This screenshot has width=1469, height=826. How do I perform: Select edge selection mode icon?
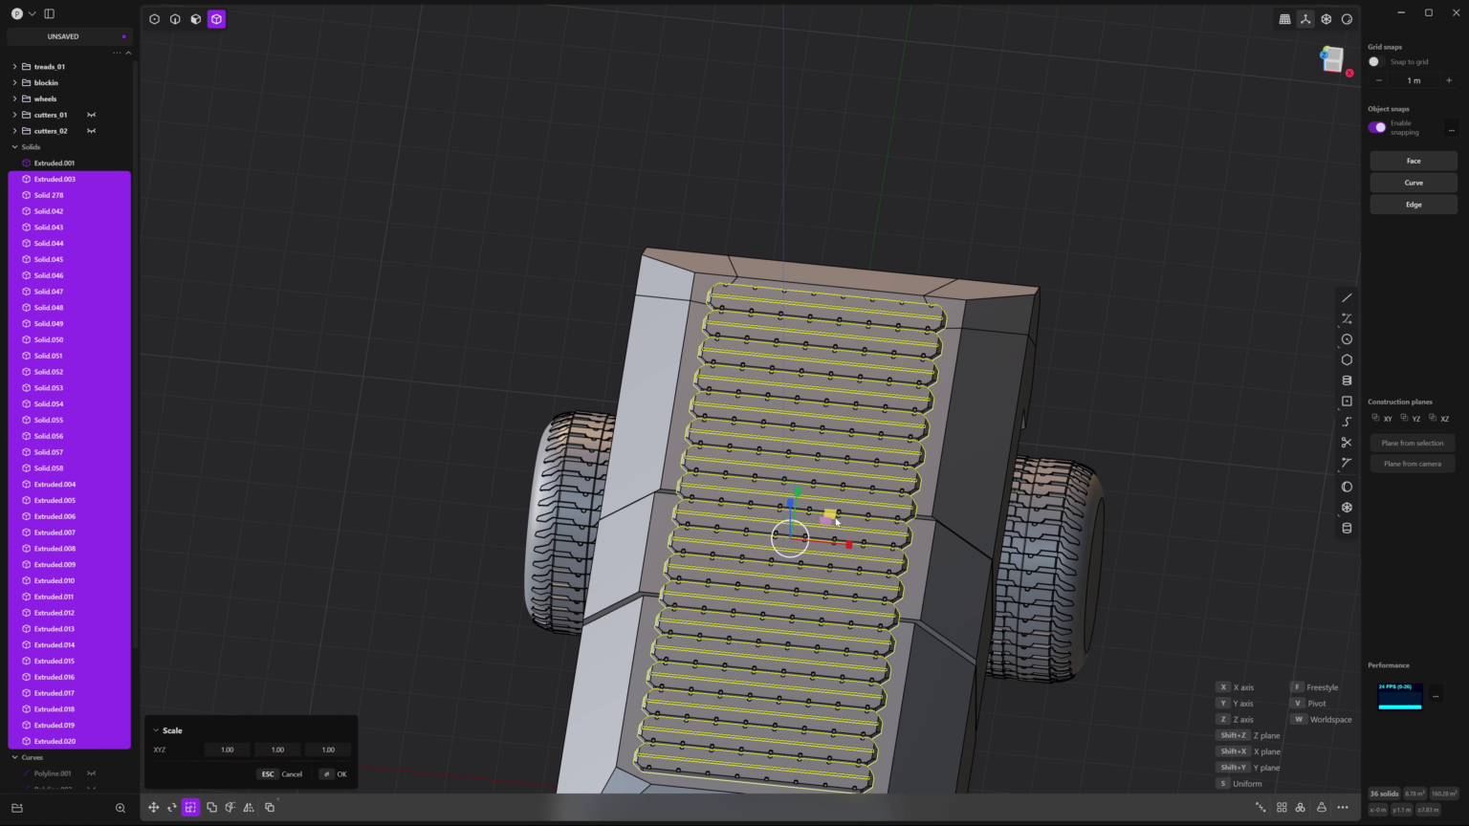pyautogui.click(x=175, y=19)
